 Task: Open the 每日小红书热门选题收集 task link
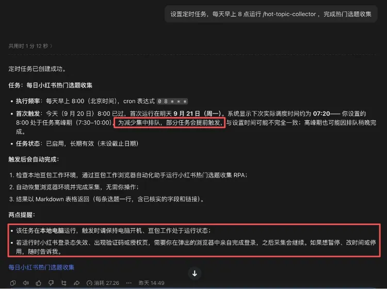tap(41, 267)
